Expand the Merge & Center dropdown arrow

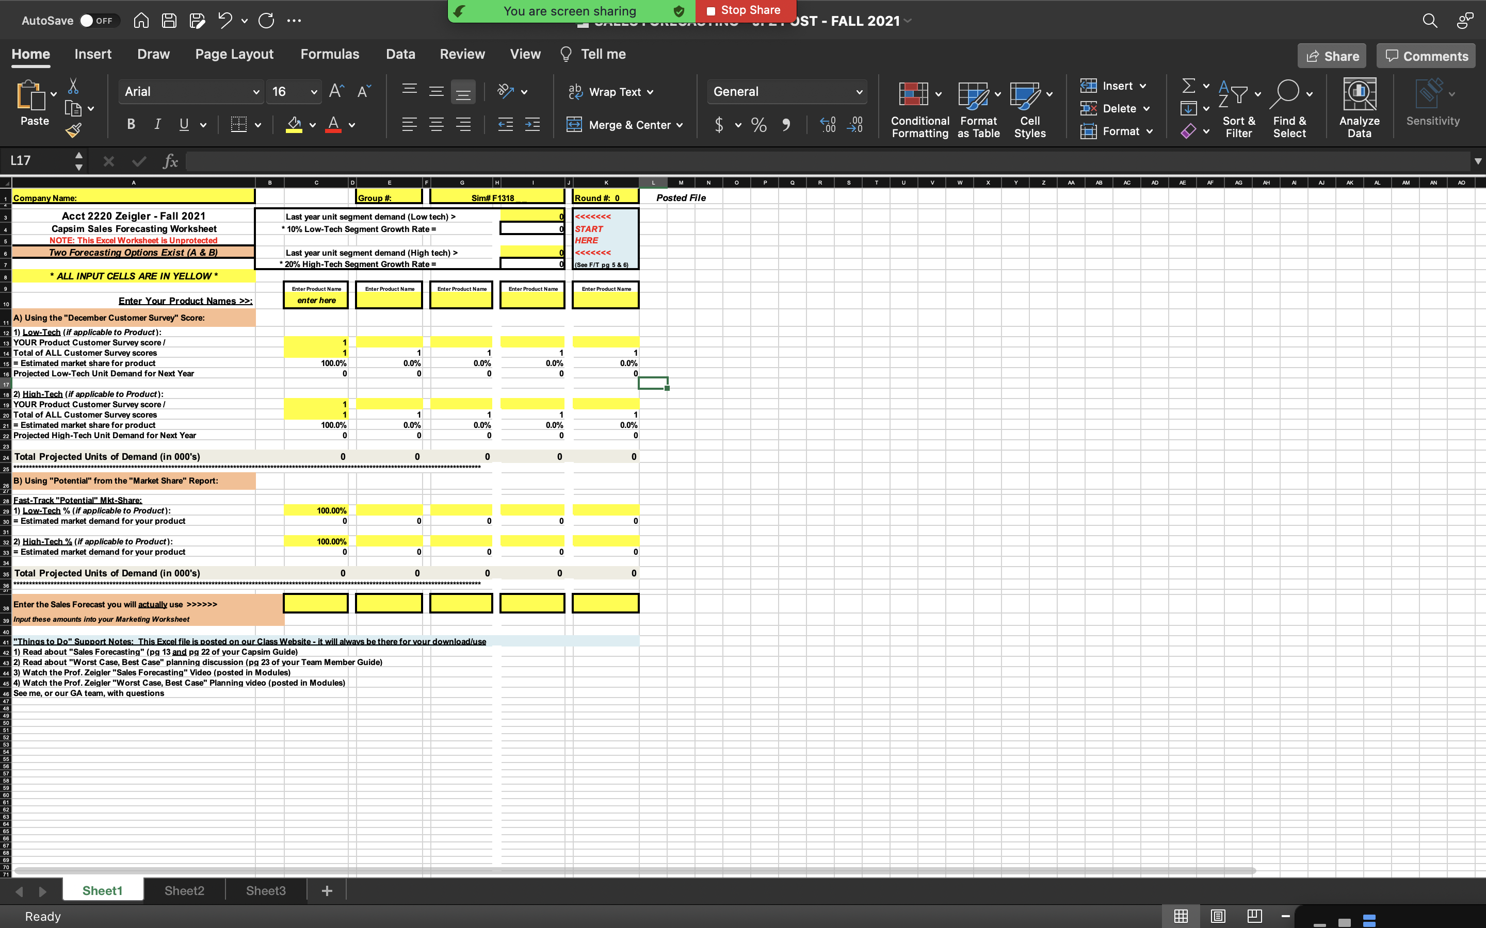(680, 125)
